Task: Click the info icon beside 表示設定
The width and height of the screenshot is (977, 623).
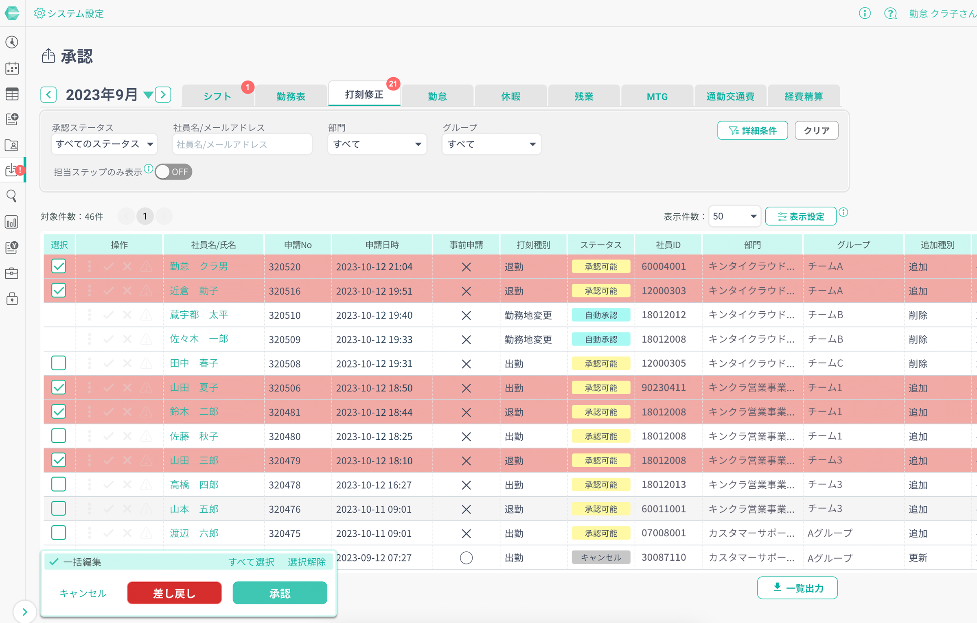Action: 843,212
